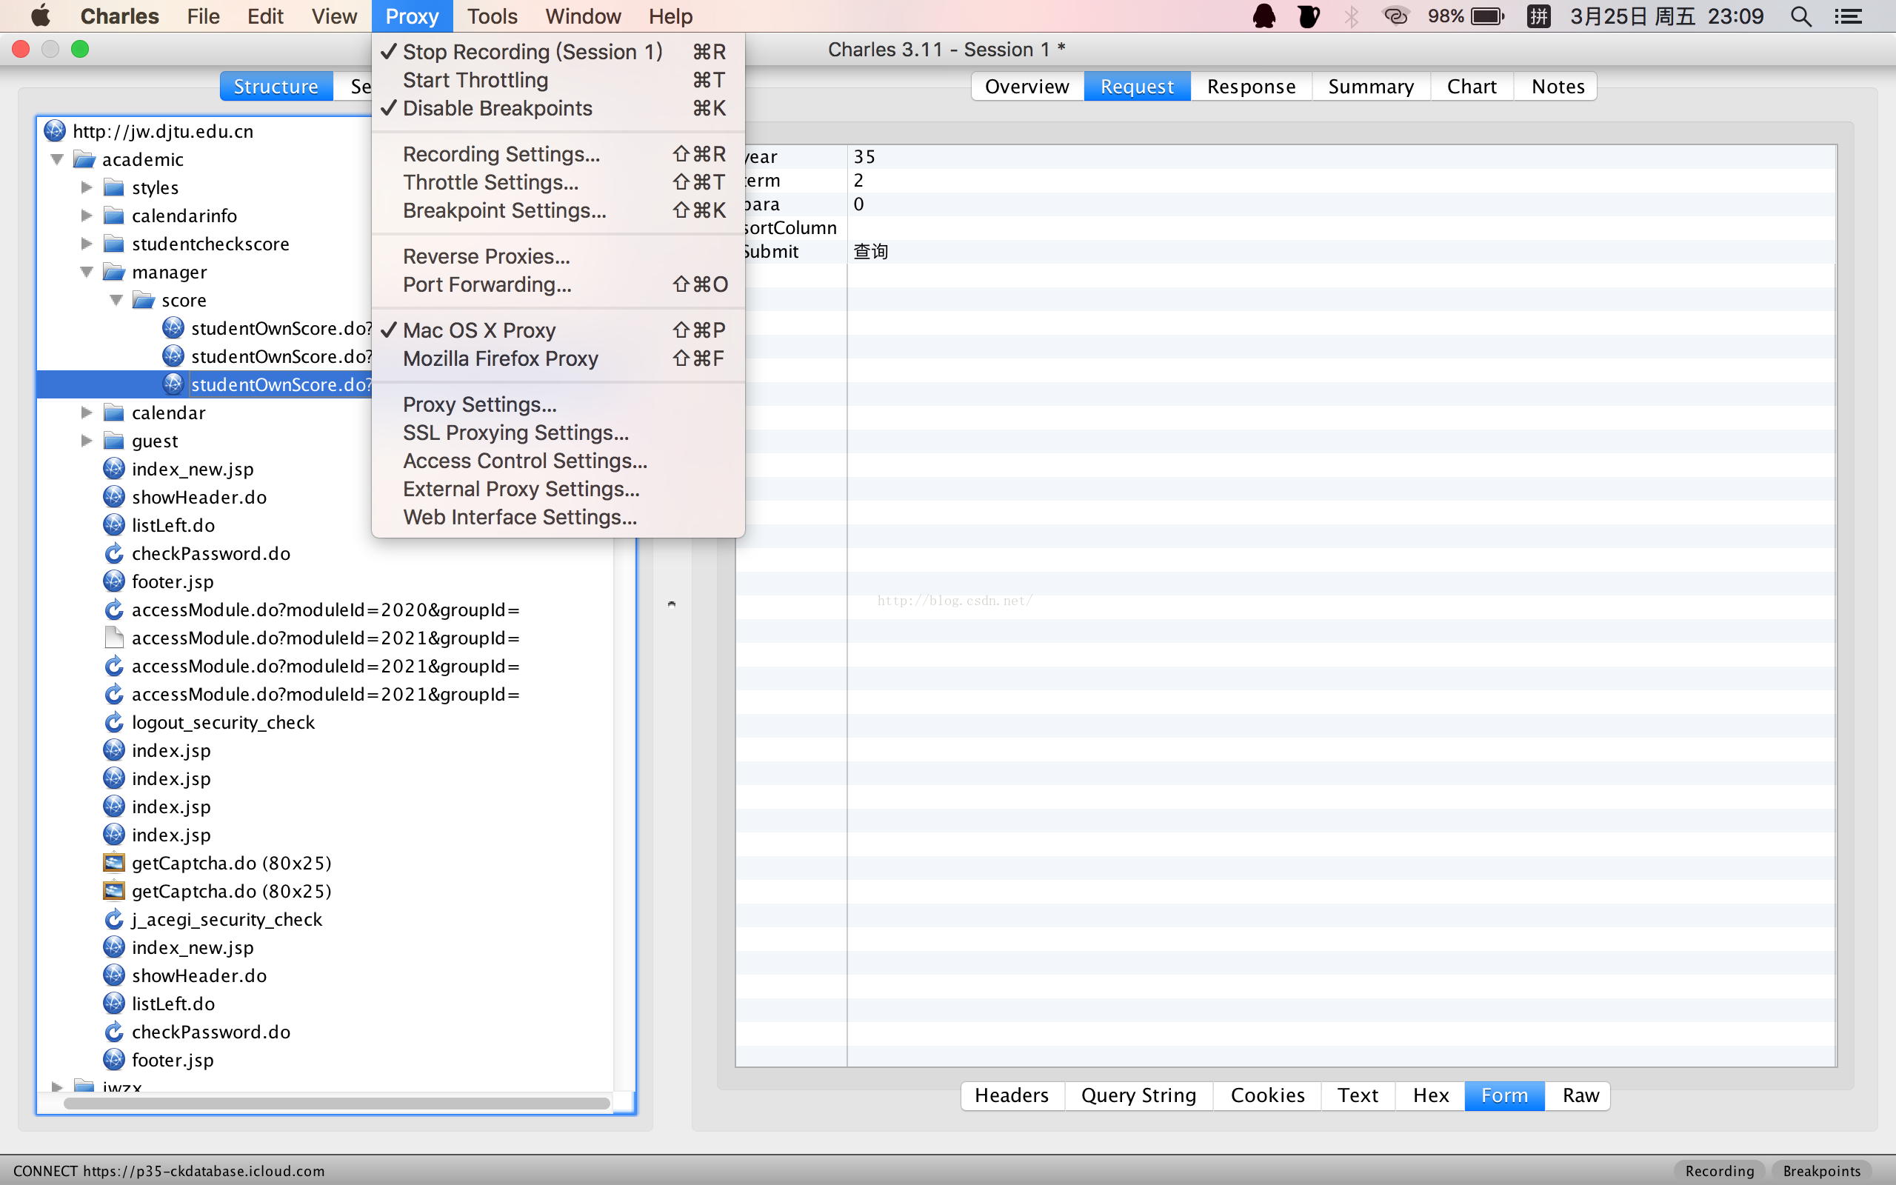Click the Chinese input method icon

coord(1539,16)
